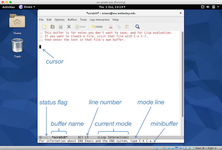Image resolution: width=222 pixels, height=150 pixels.
Task: Click the green macOS zoom button
Action: [x=10, y=2]
